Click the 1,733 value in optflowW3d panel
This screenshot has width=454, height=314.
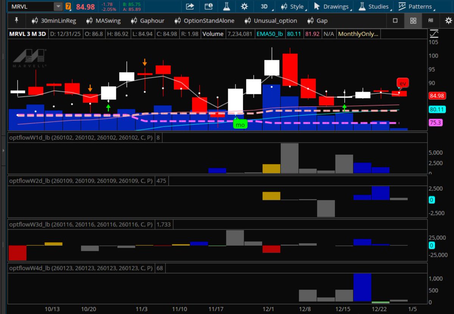pyautogui.click(x=163, y=224)
